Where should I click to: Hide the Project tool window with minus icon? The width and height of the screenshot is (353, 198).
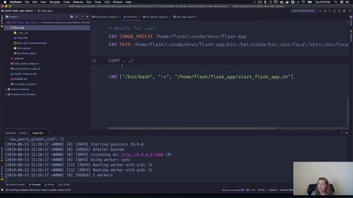tap(87, 16)
